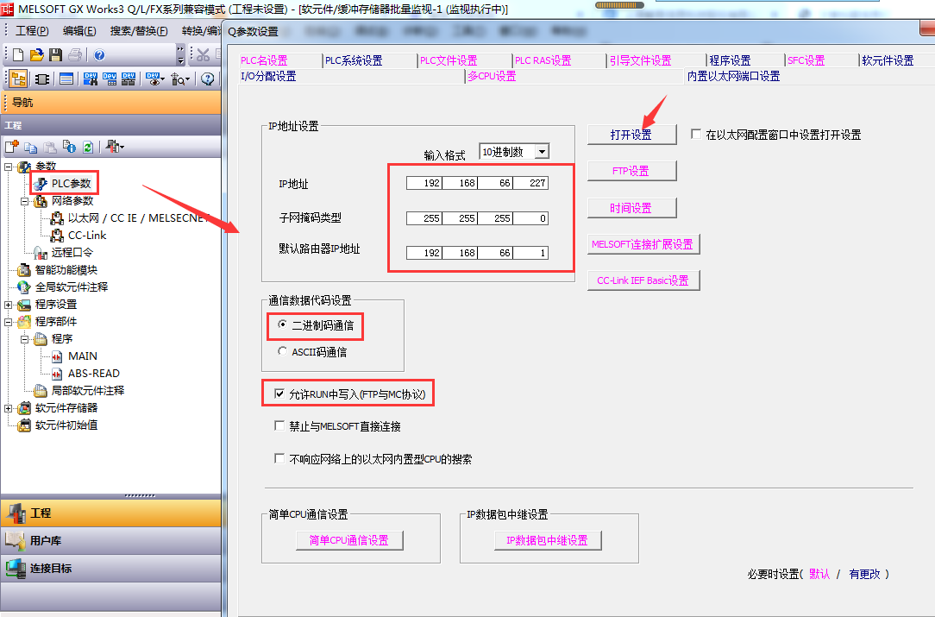Click the FTP设置 button
This screenshot has width=935, height=617.
(x=631, y=171)
